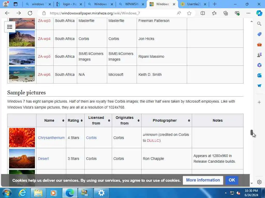Open the Desert link
The height and width of the screenshot is (198, 265).
[43, 159]
